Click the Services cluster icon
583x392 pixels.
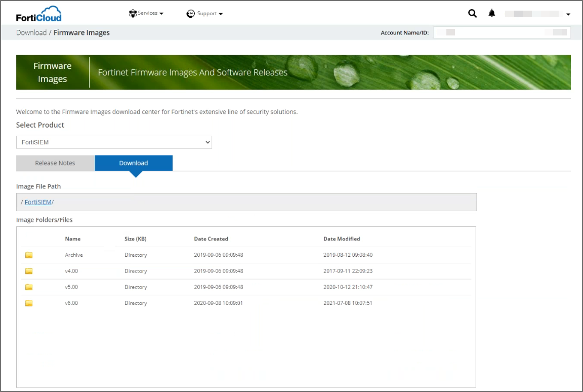pos(133,14)
